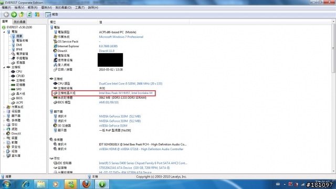Collapse the 電腦 computer tree node

coord(4,31)
